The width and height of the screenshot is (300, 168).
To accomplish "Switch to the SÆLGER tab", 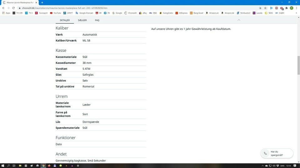I will tap(82, 20).
